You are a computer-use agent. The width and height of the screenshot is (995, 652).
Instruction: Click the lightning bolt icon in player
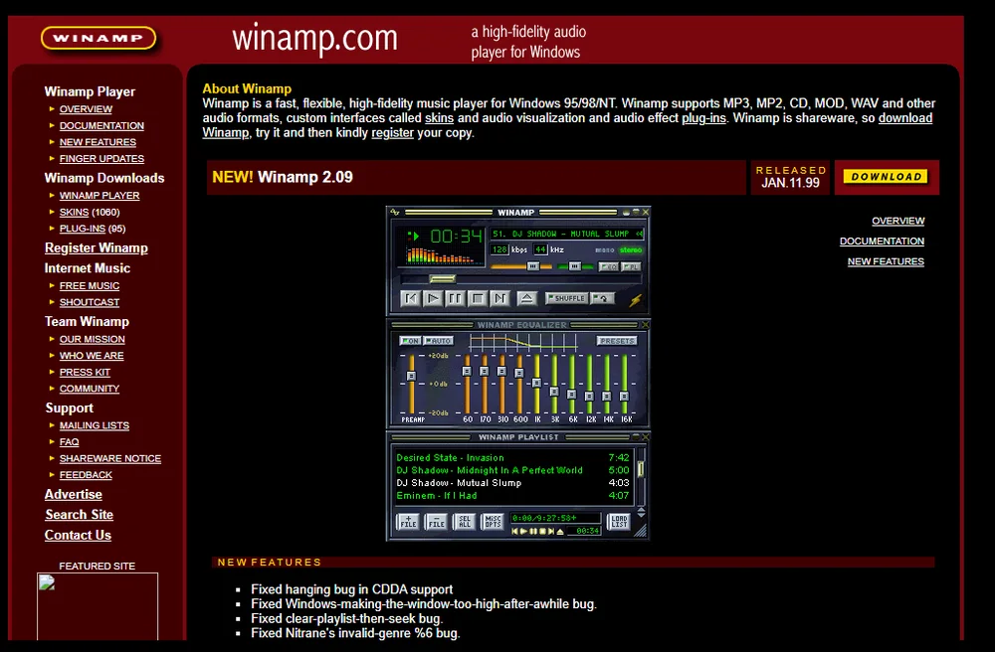click(635, 301)
